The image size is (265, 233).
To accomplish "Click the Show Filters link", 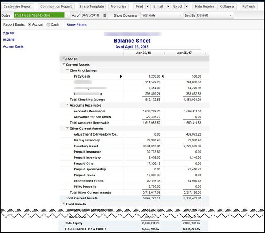I will pyautogui.click(x=77, y=25).
